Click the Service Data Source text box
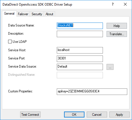The image size is (132, 120). (x=80, y=67)
